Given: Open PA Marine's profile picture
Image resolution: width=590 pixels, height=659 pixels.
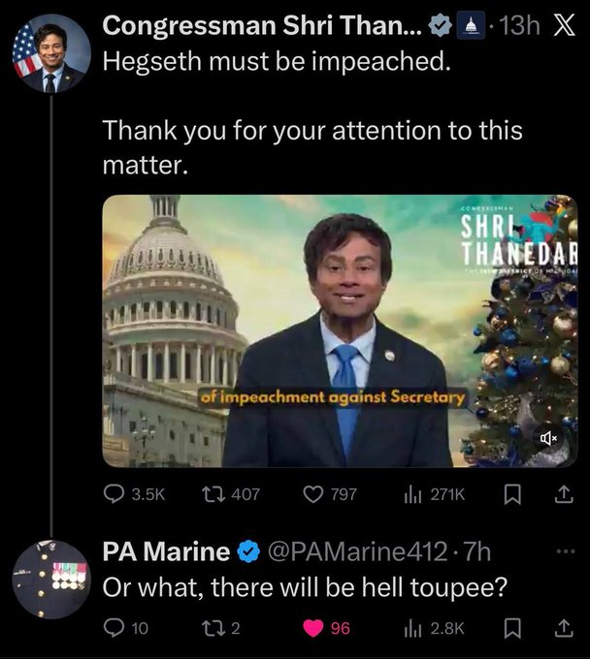Looking at the screenshot, I should pos(51,579).
